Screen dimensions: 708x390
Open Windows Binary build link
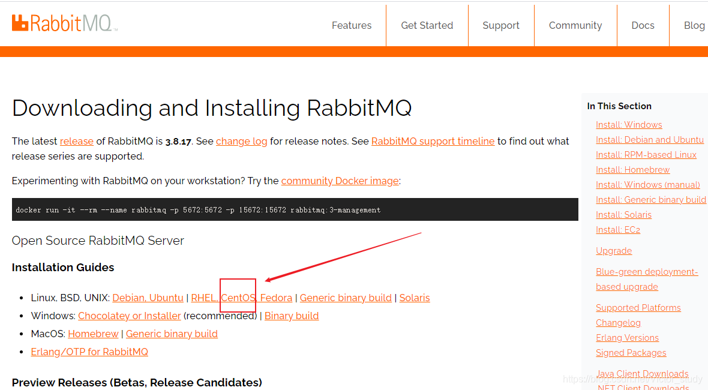[292, 316]
